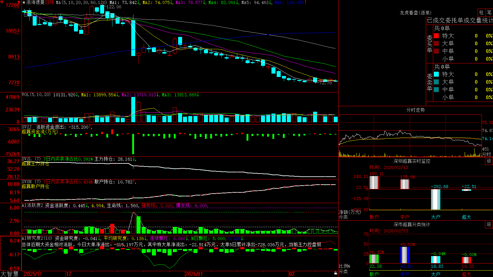Click the teal 中单 sell order swatch
Screen dimensions: 493x277
(x=436, y=90)
